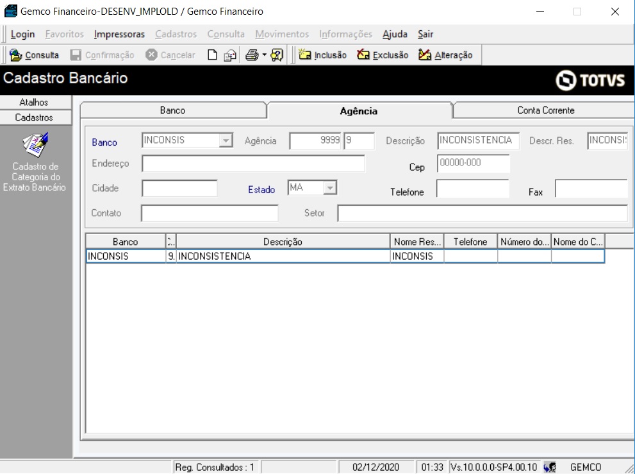This screenshot has height=474, width=635.
Task: Click the version Vs.10.0.0.0-SP4.00.10 text
Action: pyautogui.click(x=493, y=467)
